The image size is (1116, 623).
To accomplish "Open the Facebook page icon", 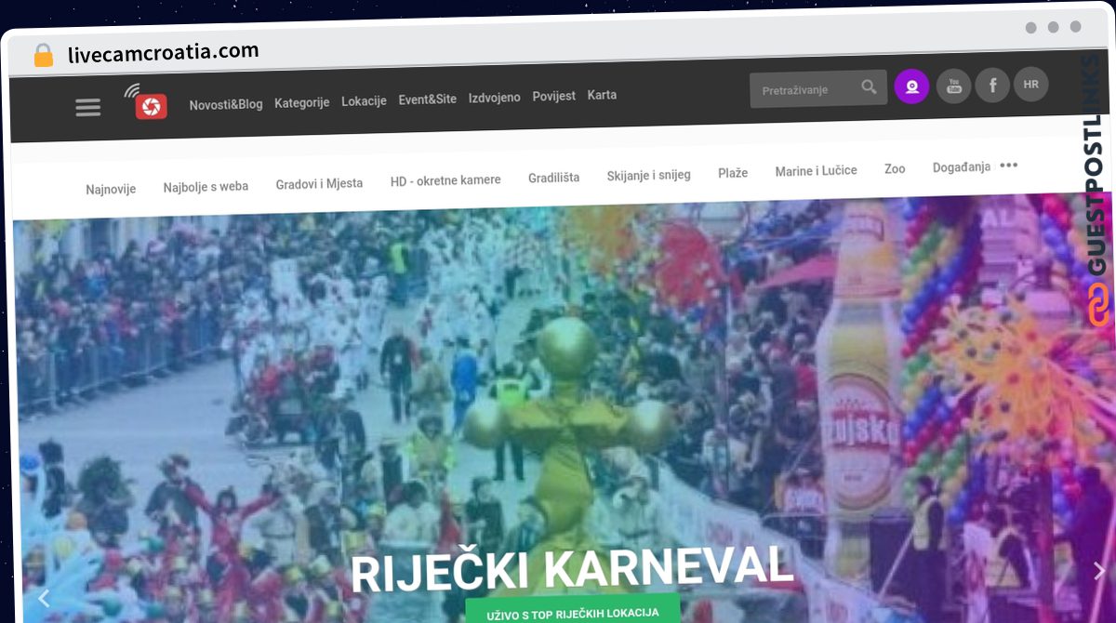I will (x=992, y=86).
